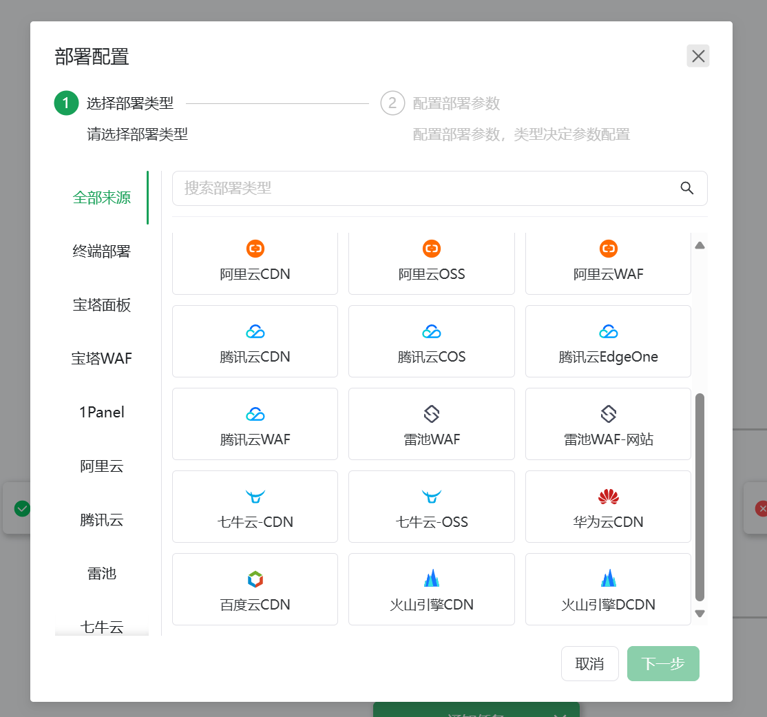
Task: Choose the 七牛云-OSS bull icon
Action: [432, 497]
